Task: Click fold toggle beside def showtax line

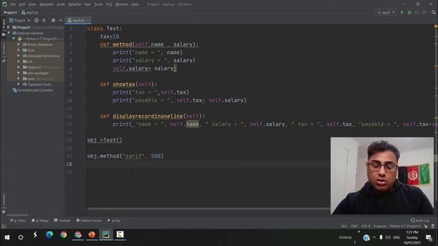Action: click(85, 84)
